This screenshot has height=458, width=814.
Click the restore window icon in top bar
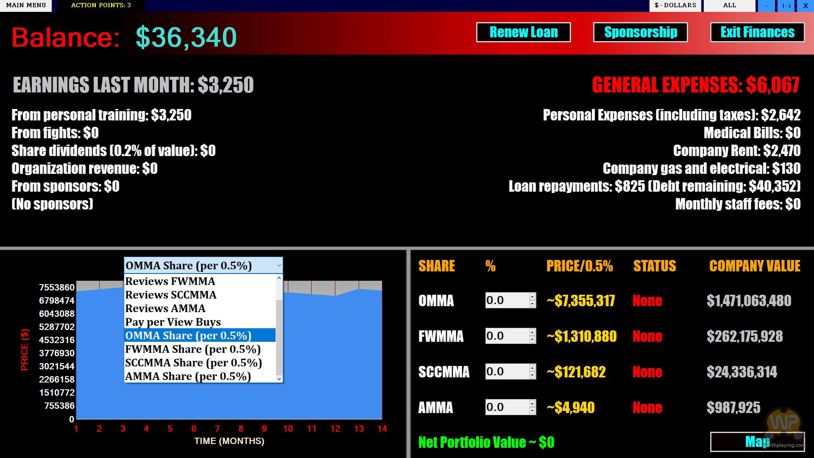pyautogui.click(x=786, y=6)
